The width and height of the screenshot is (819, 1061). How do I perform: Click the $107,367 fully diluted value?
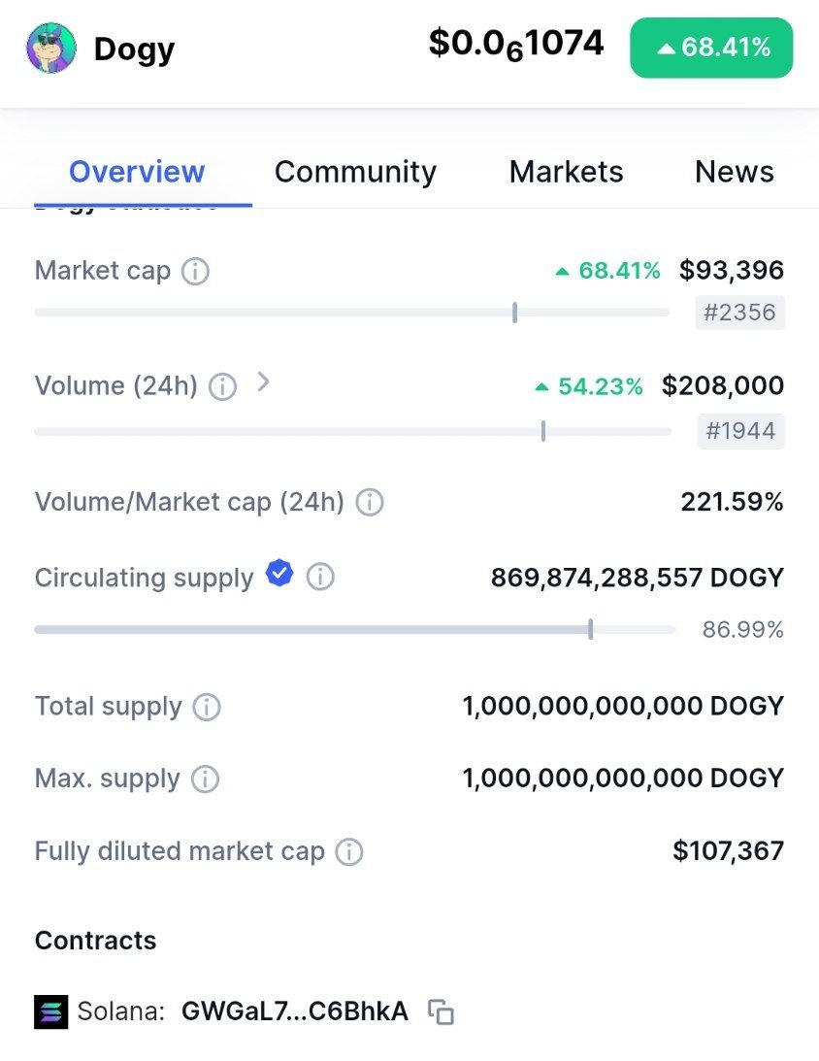[x=729, y=851]
